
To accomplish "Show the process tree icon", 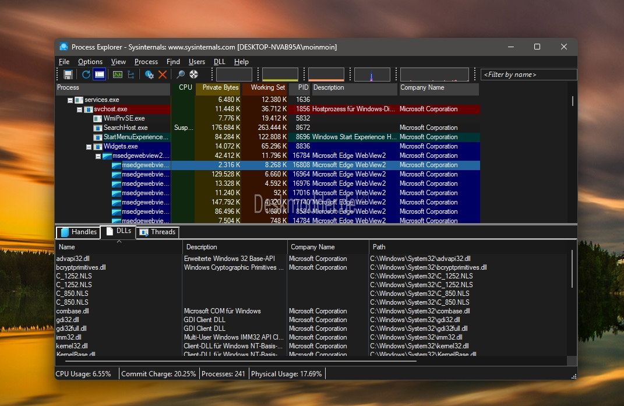I will 131,75.
